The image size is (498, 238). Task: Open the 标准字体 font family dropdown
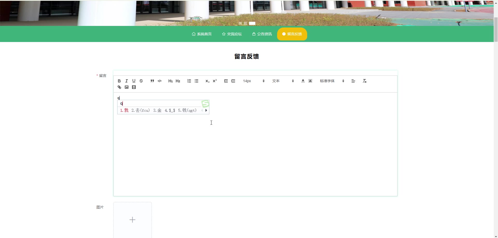click(332, 81)
